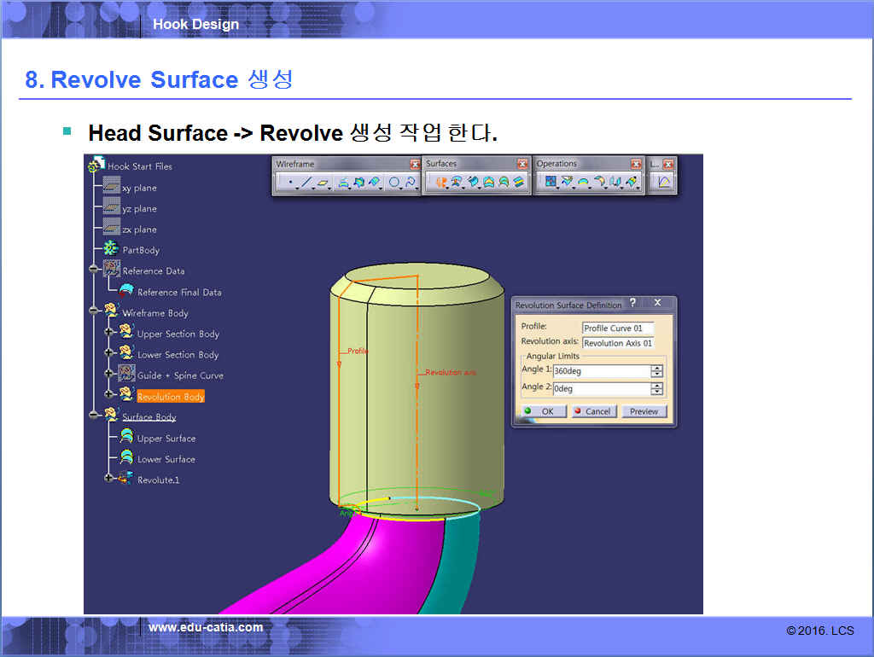Collapse the Reference Data tree node

pos(93,270)
